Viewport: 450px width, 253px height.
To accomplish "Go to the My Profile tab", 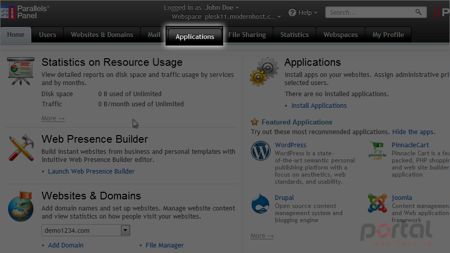I will (388, 35).
